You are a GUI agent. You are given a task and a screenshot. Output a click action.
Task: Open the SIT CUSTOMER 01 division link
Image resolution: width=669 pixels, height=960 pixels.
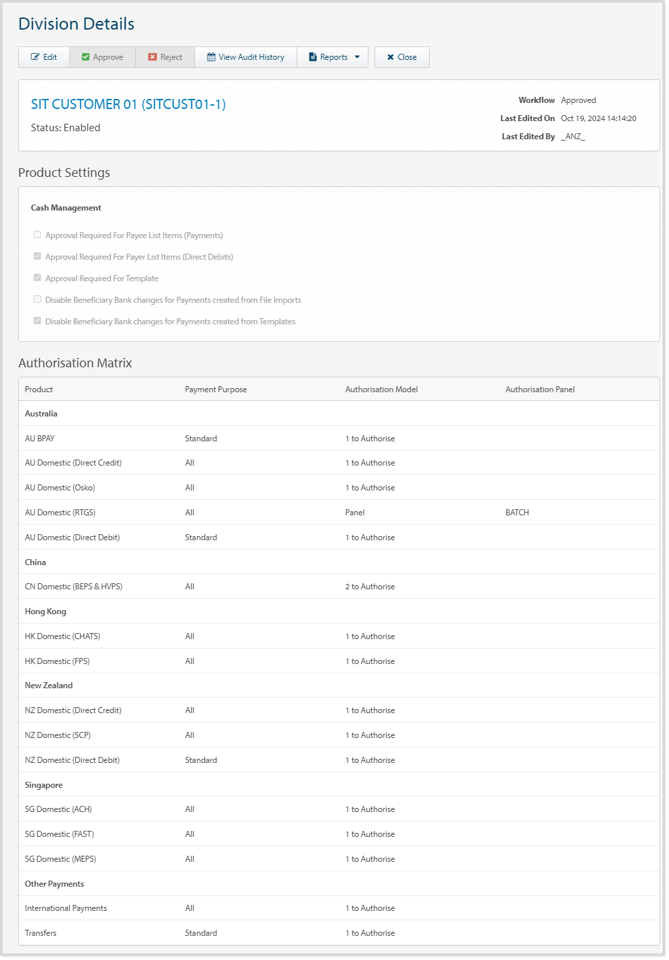point(128,104)
